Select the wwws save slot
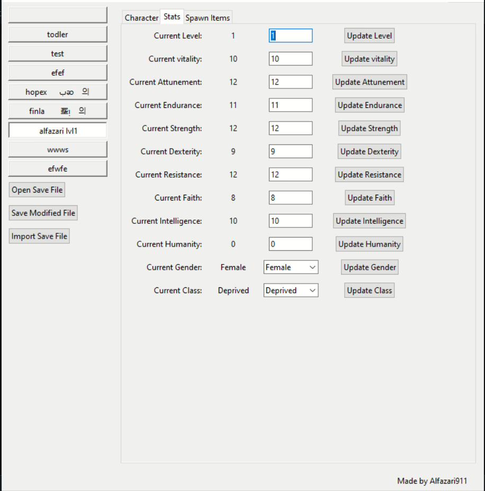Viewport: 485px width, 491px height. pos(58,149)
